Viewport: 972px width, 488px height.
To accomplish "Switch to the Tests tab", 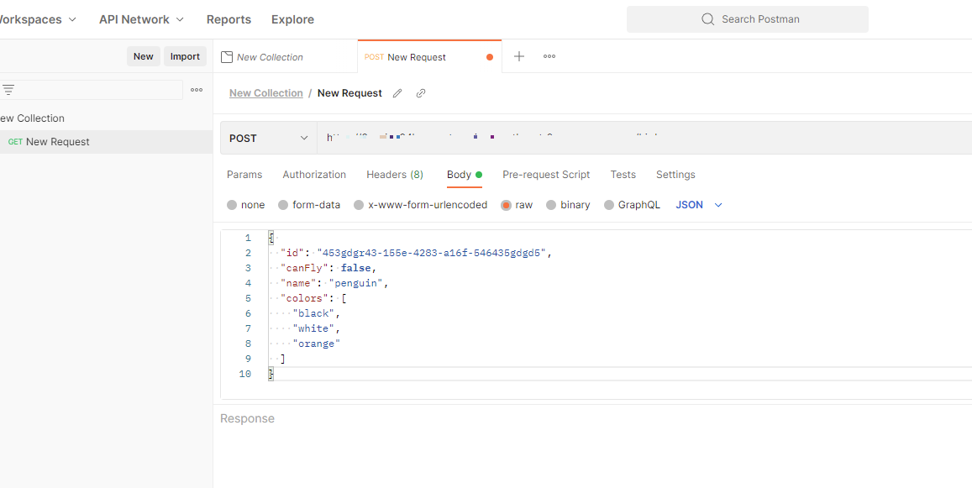I will [623, 175].
